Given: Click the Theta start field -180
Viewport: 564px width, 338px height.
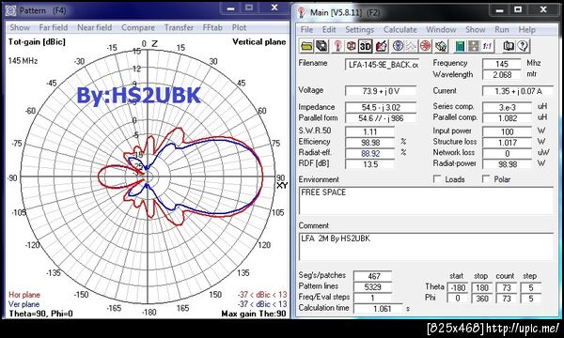Looking at the screenshot, I should click(457, 287).
